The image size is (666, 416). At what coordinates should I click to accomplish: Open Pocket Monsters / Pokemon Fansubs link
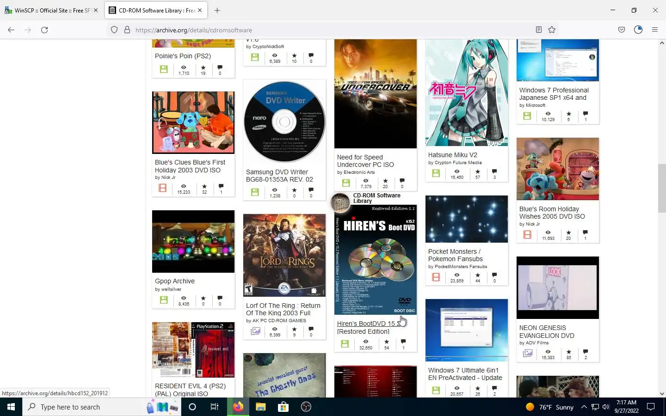coord(456,255)
